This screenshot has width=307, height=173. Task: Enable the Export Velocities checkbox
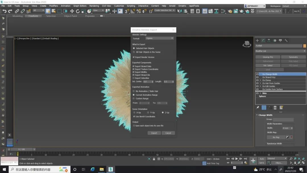134,78
